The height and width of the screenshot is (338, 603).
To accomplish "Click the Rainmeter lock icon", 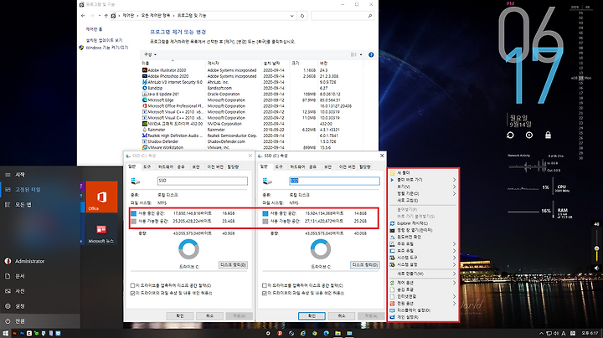I will [x=548, y=135].
